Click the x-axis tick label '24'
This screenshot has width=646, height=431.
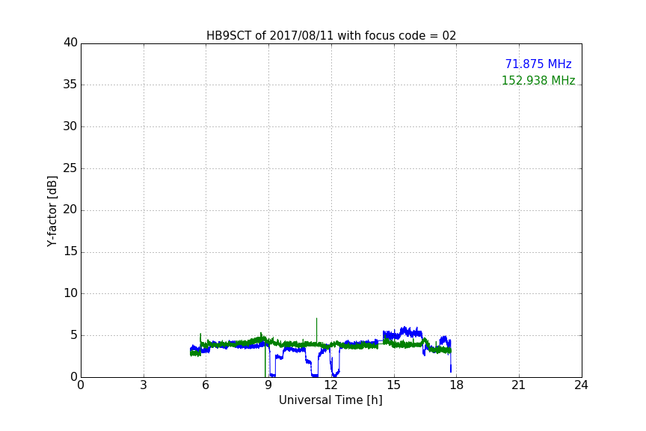pyautogui.click(x=581, y=385)
